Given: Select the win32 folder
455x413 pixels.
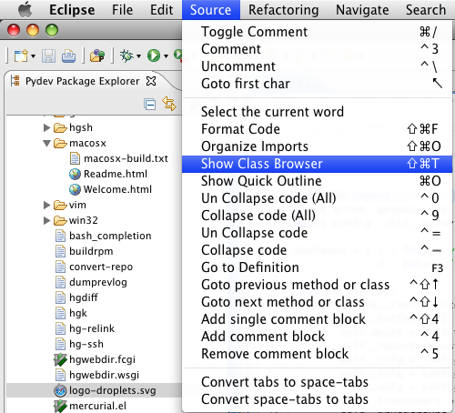Looking at the screenshot, I should 84,220.
